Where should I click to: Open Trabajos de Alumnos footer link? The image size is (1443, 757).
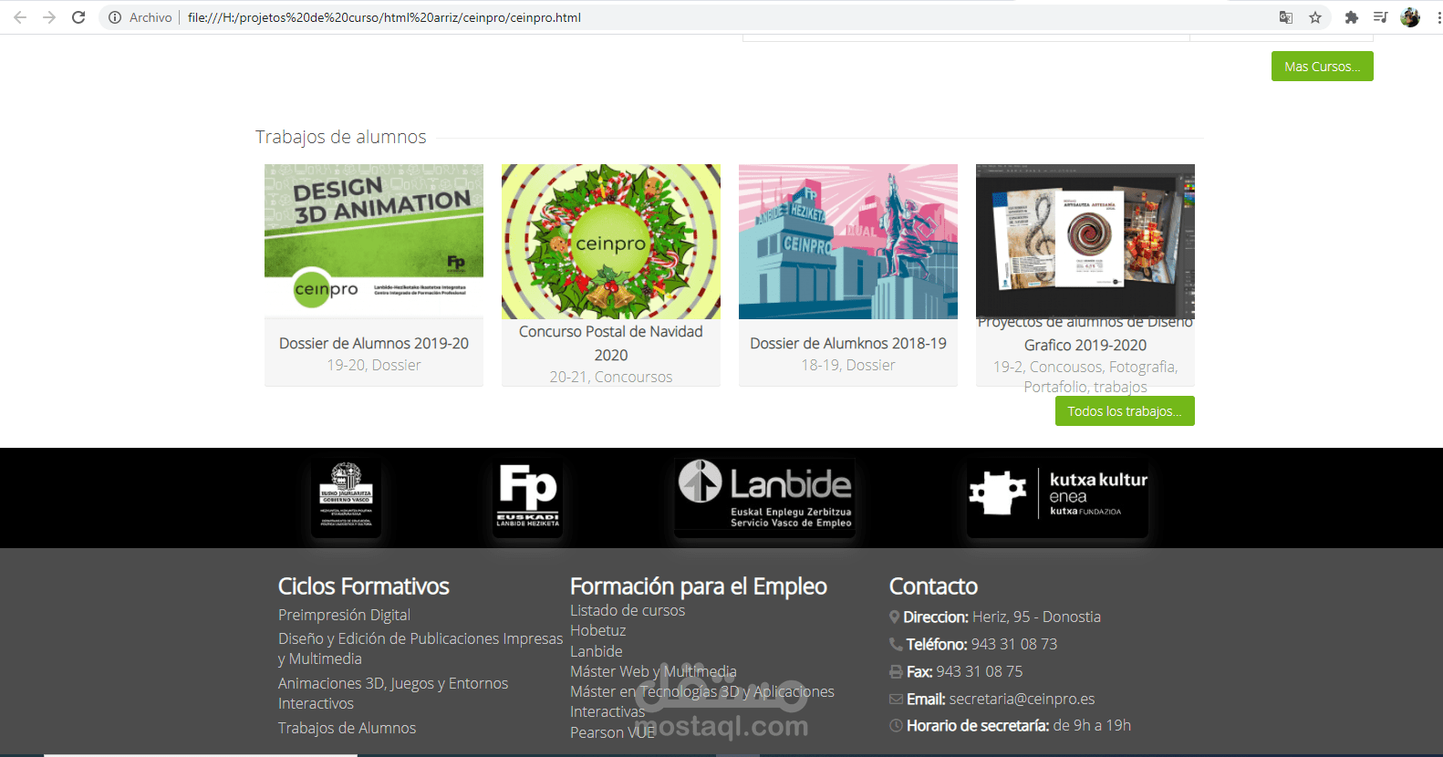pos(347,728)
